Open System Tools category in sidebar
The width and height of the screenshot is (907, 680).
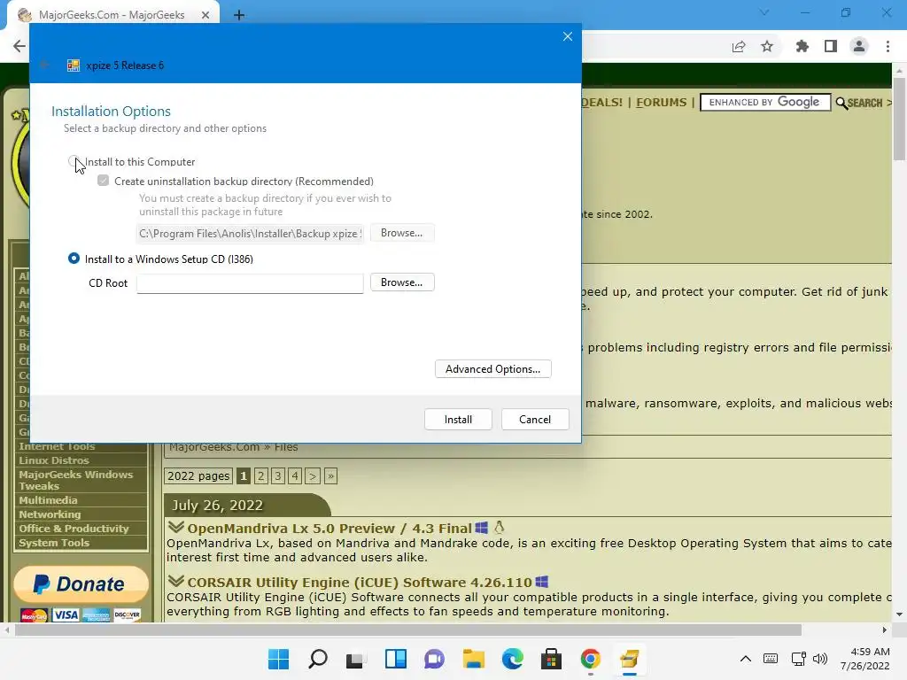coord(54,543)
